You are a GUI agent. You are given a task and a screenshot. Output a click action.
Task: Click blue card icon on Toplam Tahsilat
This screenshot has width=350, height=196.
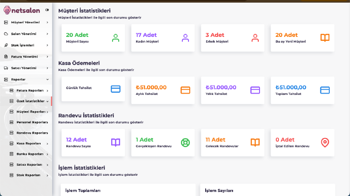coord(325,90)
